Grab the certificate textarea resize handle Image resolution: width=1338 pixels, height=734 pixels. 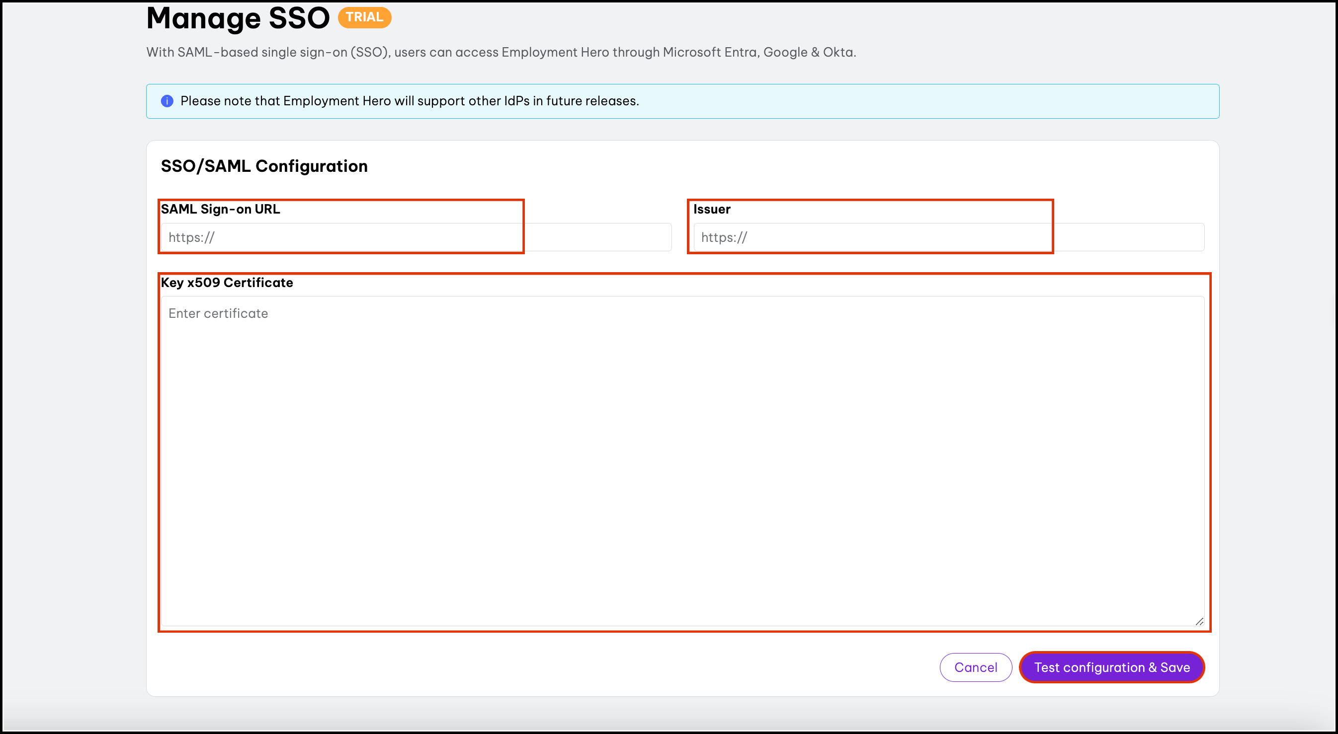click(x=1199, y=621)
